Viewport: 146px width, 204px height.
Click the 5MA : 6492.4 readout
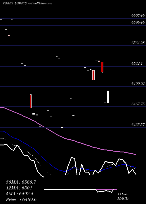[20, 194]
